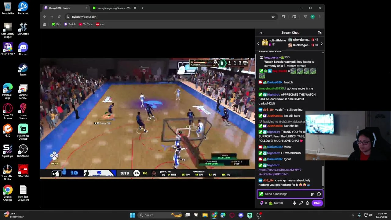
Task: Open taskbar clock showing 5:33 PM
Action: click(382, 215)
